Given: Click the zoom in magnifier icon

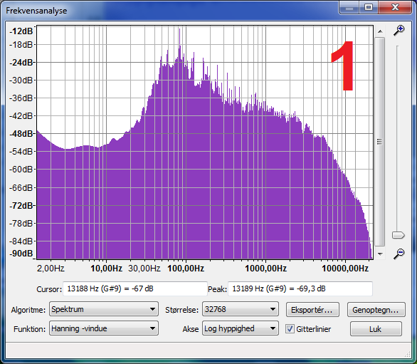Looking at the screenshot, I should point(399,31).
